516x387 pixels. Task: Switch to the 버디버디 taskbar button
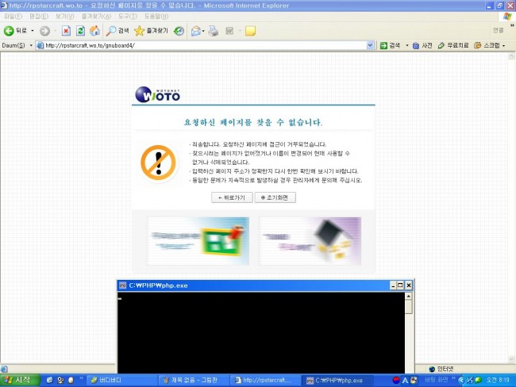pyautogui.click(x=122, y=381)
